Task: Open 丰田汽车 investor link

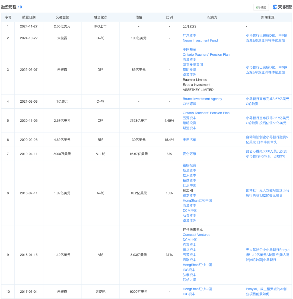Action: click(189, 140)
